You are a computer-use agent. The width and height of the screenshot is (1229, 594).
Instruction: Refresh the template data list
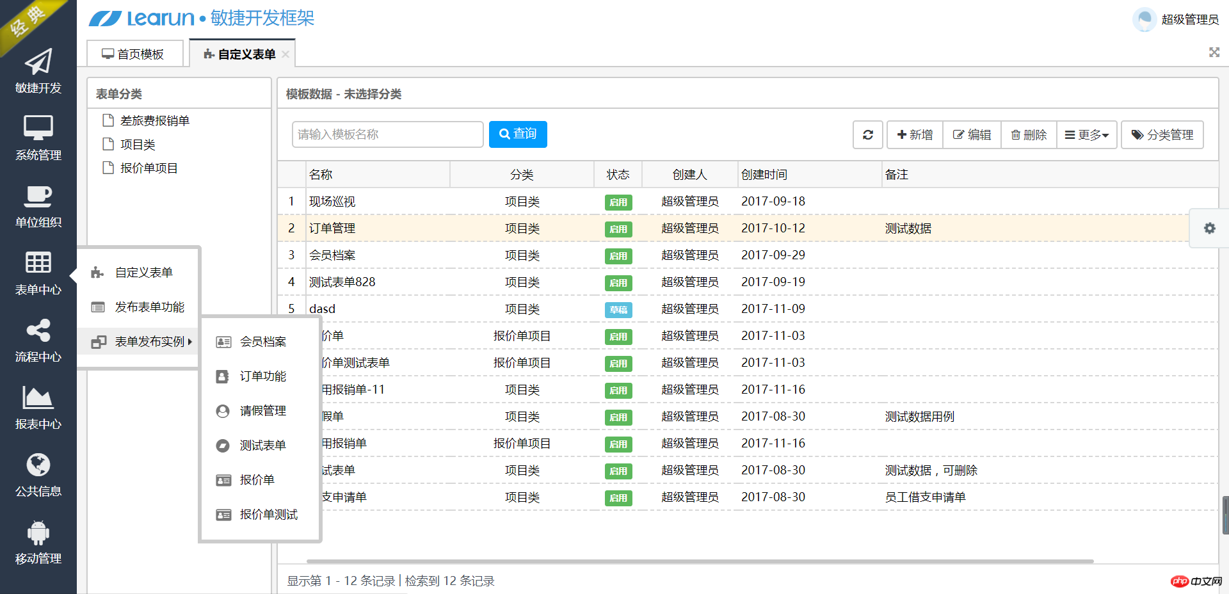pos(867,134)
